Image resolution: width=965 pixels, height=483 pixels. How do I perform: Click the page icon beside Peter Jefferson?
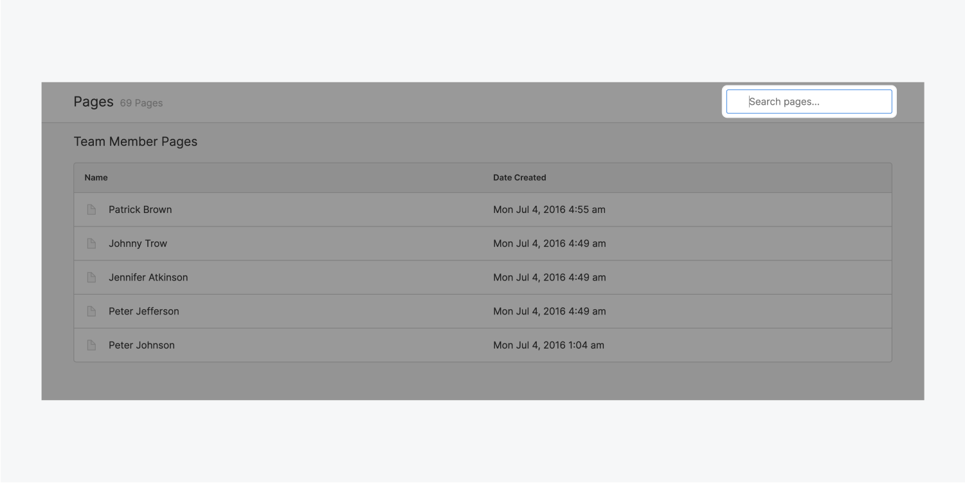coord(91,311)
